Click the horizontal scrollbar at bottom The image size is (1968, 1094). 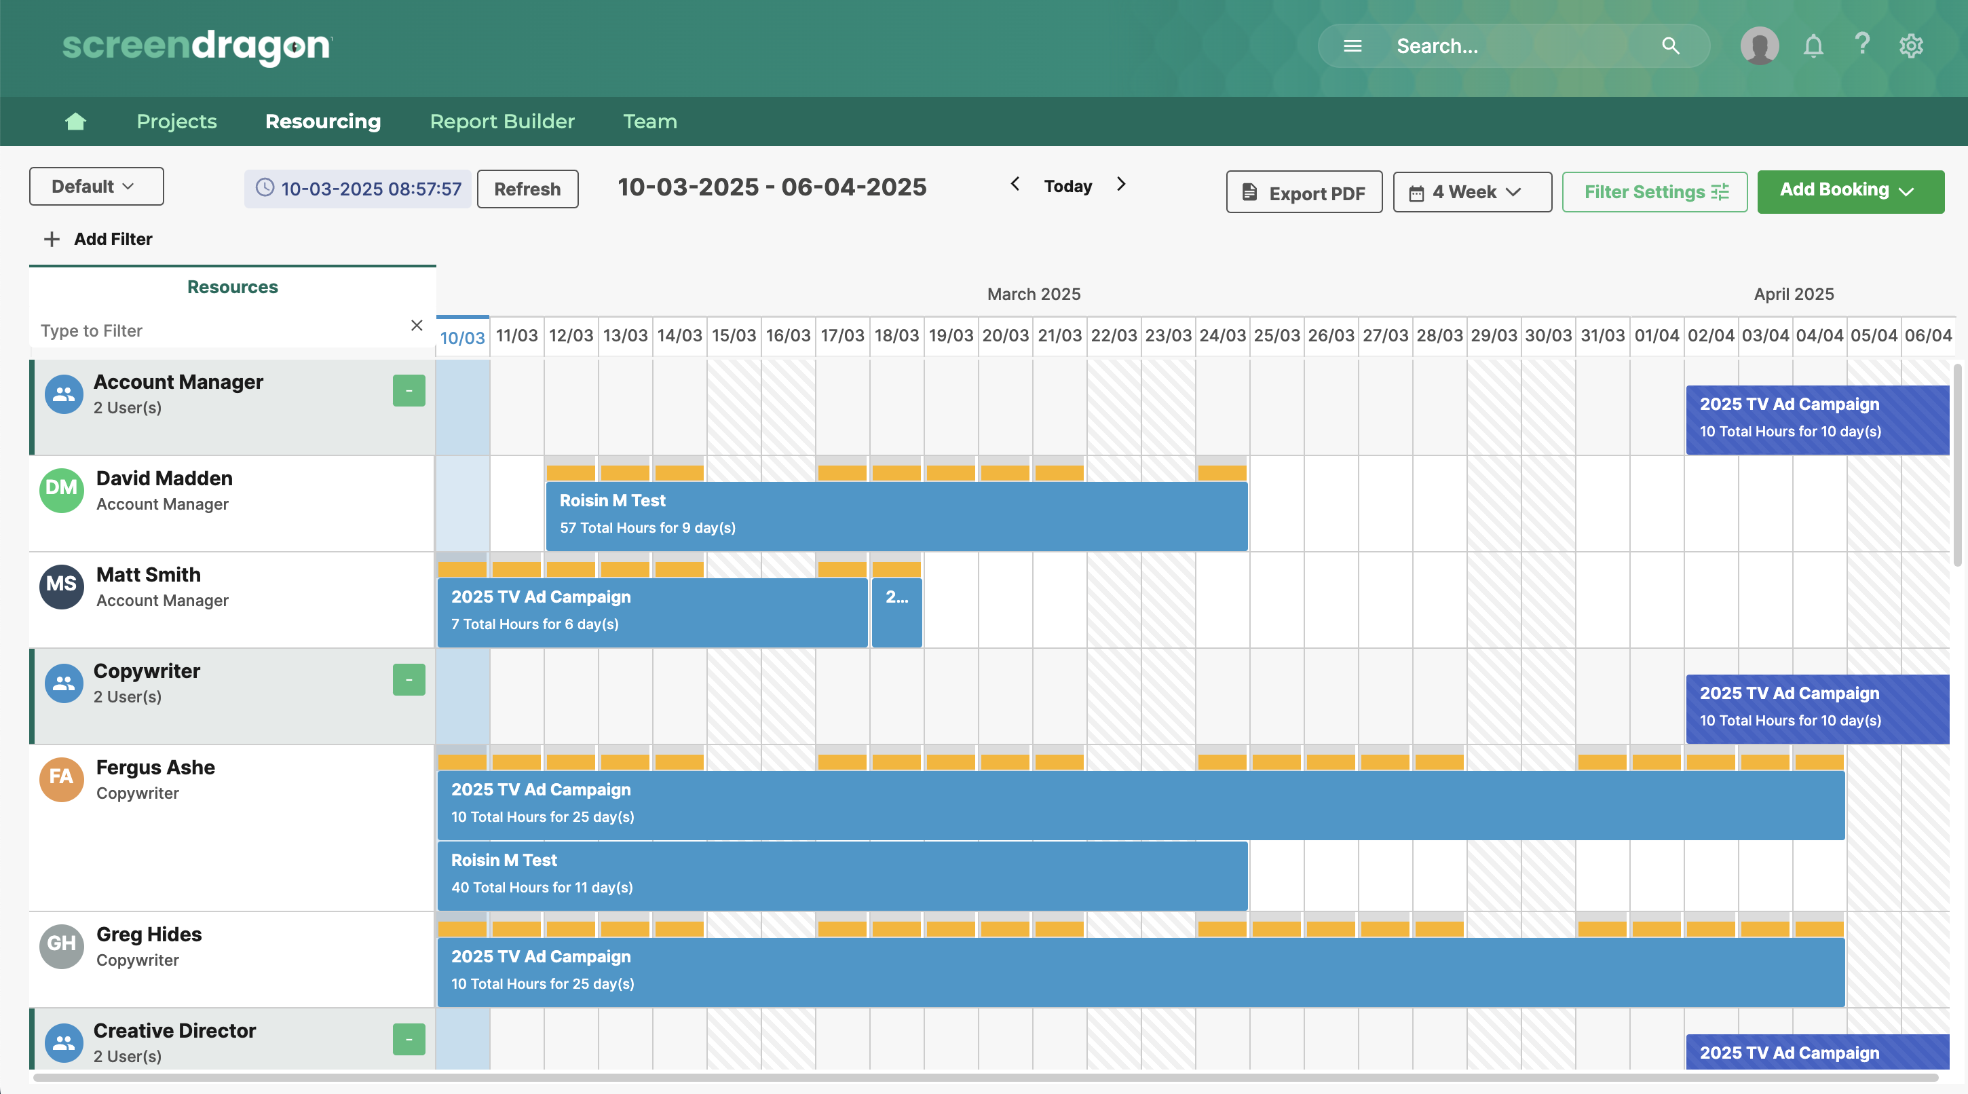click(985, 1077)
